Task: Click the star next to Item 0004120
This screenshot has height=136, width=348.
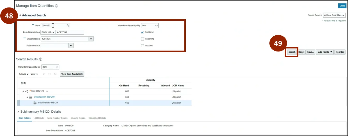Action: click(47, 91)
